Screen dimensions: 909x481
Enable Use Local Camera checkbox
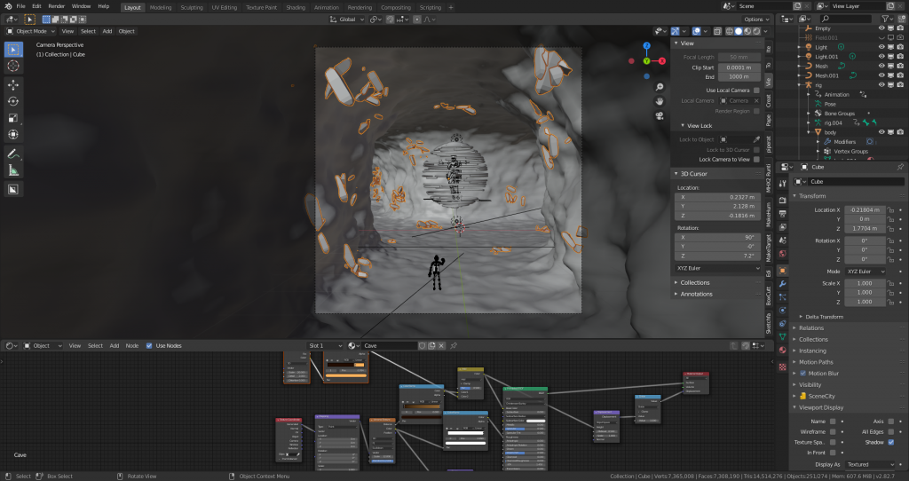(756, 91)
